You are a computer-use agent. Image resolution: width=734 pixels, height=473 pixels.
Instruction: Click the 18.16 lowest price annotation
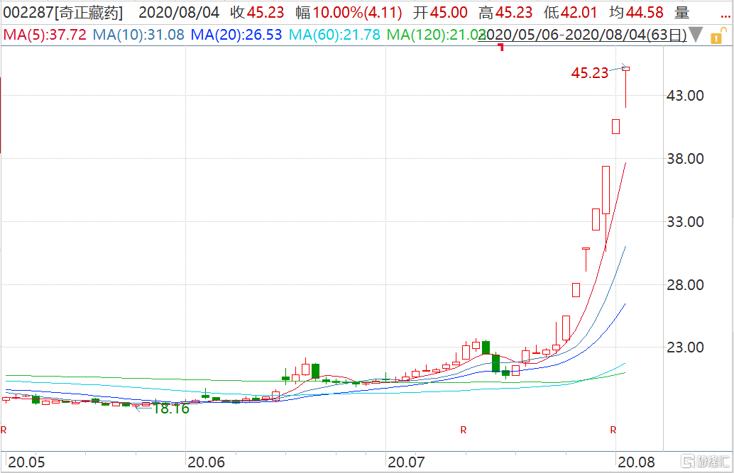click(x=171, y=409)
